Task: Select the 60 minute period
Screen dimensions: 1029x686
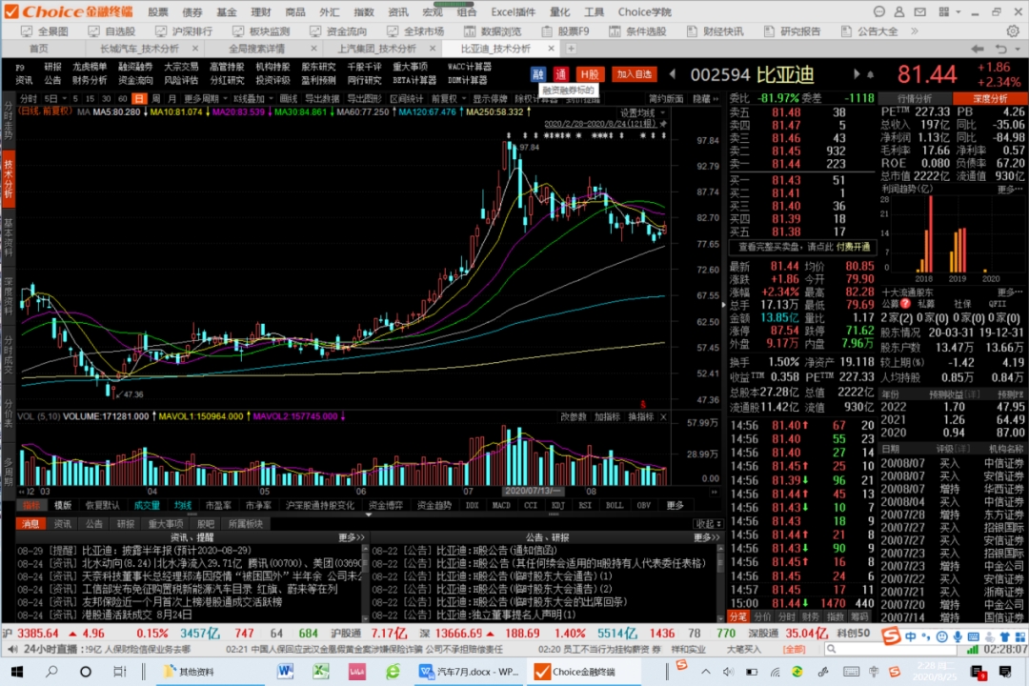Action: 122,98
